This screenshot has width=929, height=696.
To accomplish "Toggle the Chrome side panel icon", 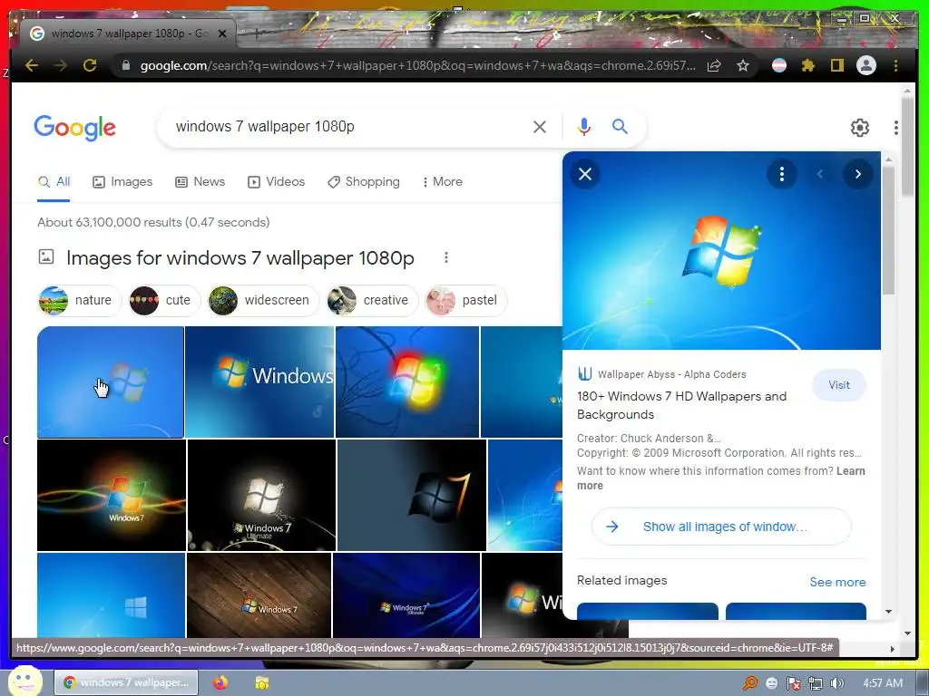I will point(836,65).
